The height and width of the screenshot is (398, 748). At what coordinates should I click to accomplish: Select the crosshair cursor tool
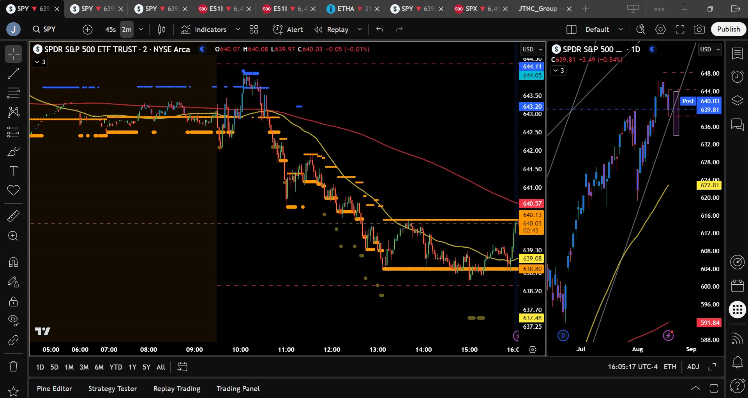click(x=13, y=54)
